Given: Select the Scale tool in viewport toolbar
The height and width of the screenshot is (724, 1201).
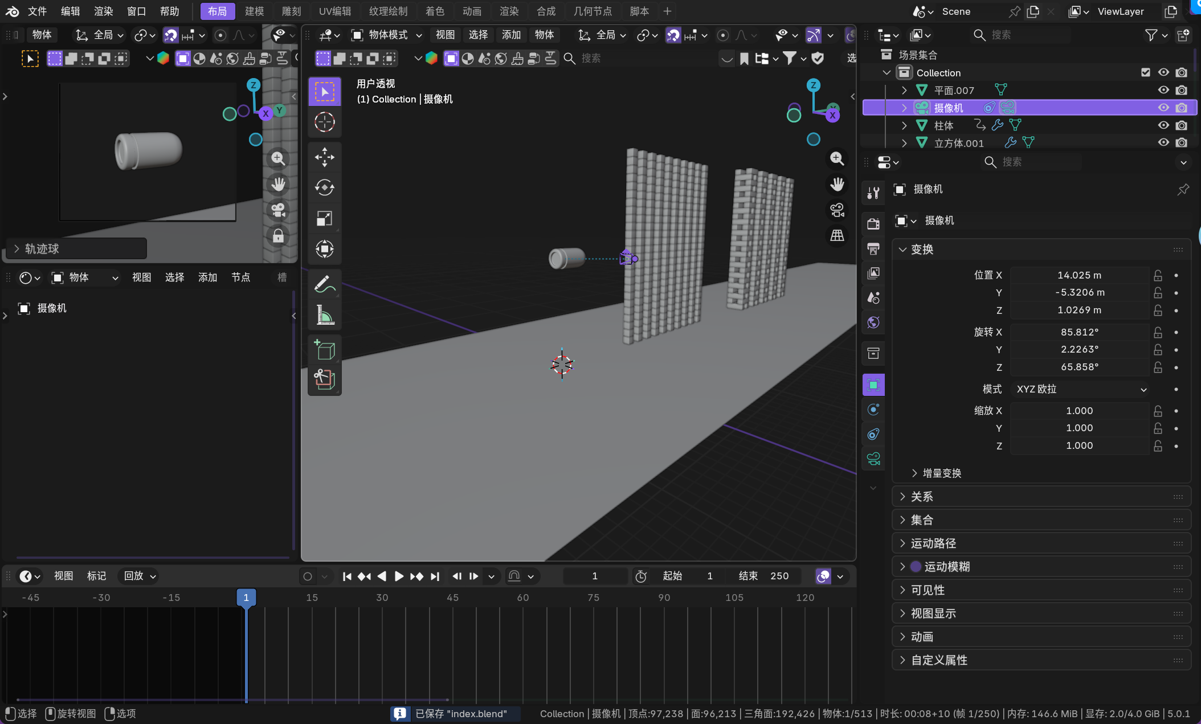Looking at the screenshot, I should point(324,218).
